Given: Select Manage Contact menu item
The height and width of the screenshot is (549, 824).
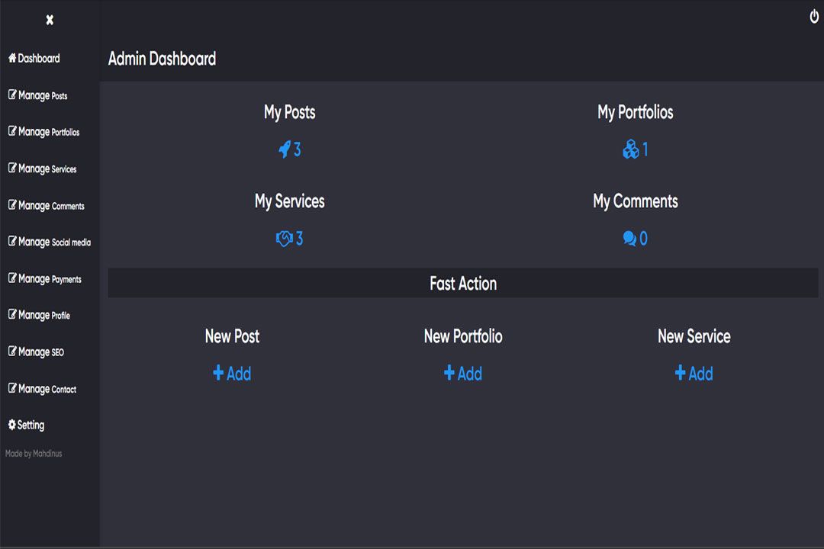Looking at the screenshot, I should [x=43, y=389].
